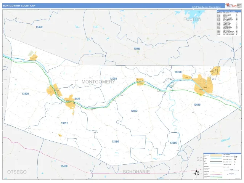The height and width of the screenshot is (183, 244).
Task: Click the ZIP code label 12095
Action: coord(137,49)
